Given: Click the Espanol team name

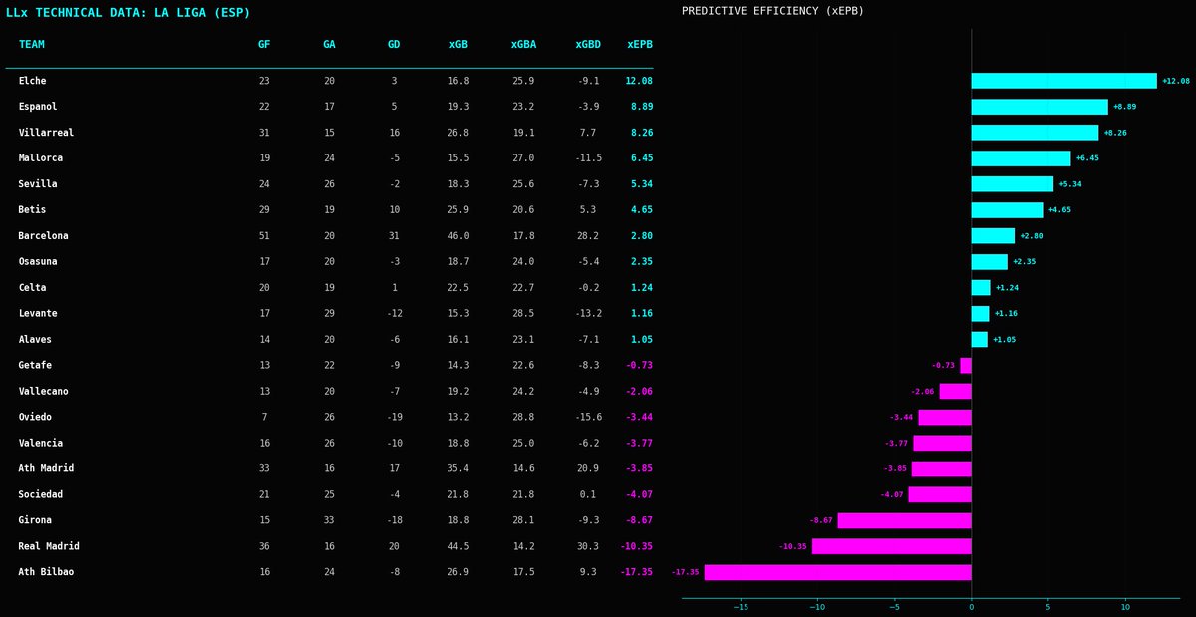Looking at the screenshot, I should click(38, 107).
